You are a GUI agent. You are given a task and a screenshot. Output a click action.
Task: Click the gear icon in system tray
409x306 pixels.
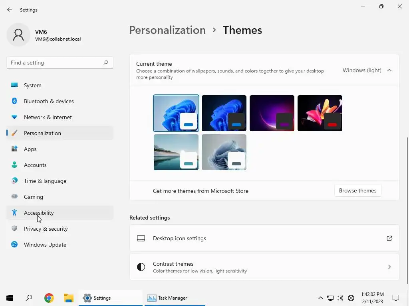(x=351, y=298)
